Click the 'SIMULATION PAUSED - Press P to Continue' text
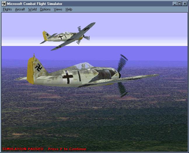 44,149
